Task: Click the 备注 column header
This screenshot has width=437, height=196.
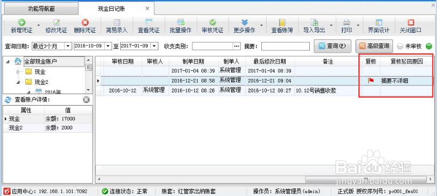Action: click(x=328, y=62)
